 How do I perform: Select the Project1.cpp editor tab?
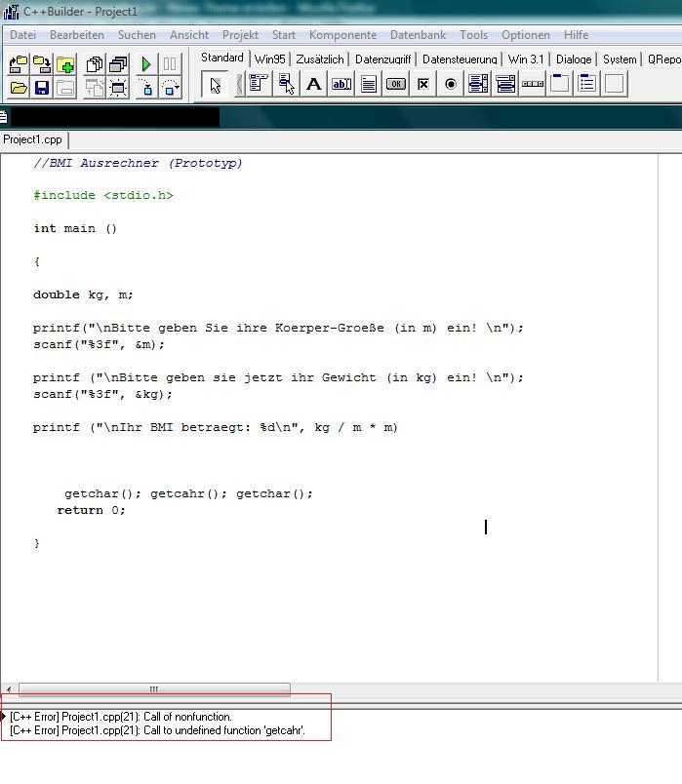click(x=33, y=139)
